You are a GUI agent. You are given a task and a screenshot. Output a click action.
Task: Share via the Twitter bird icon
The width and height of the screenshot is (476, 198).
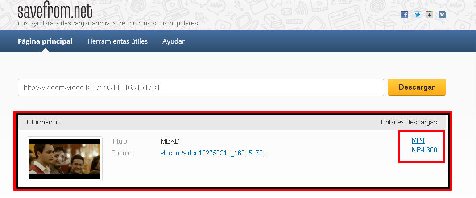pyautogui.click(x=418, y=15)
